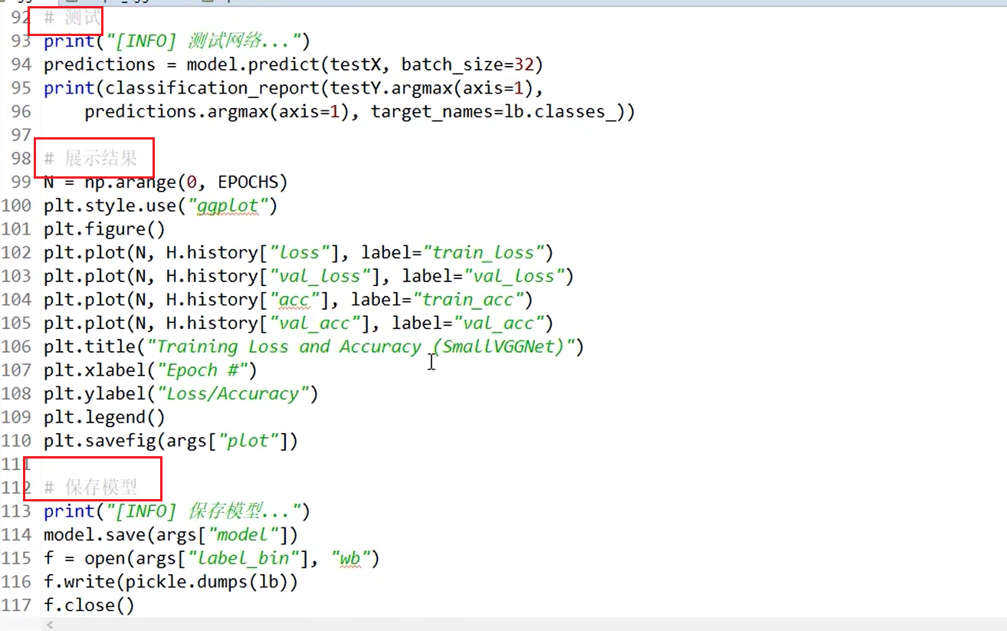Click the "wb" mode string
Viewport: 1007px width, 631px height.
tap(350, 559)
